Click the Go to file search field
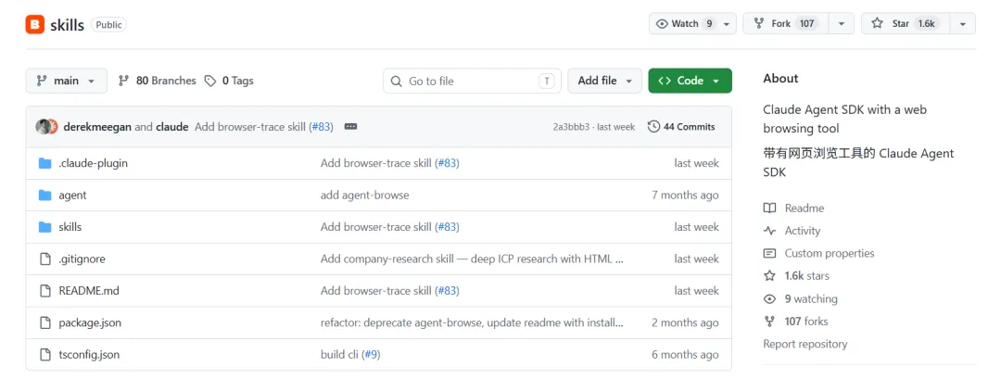The height and width of the screenshot is (379, 1001). pos(472,81)
